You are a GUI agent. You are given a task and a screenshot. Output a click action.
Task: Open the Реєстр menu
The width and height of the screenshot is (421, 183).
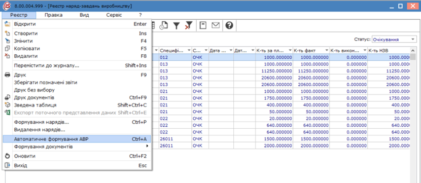19,15
